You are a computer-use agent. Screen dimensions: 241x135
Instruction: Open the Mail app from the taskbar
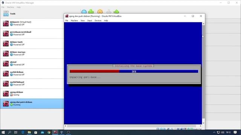coord(42,132)
